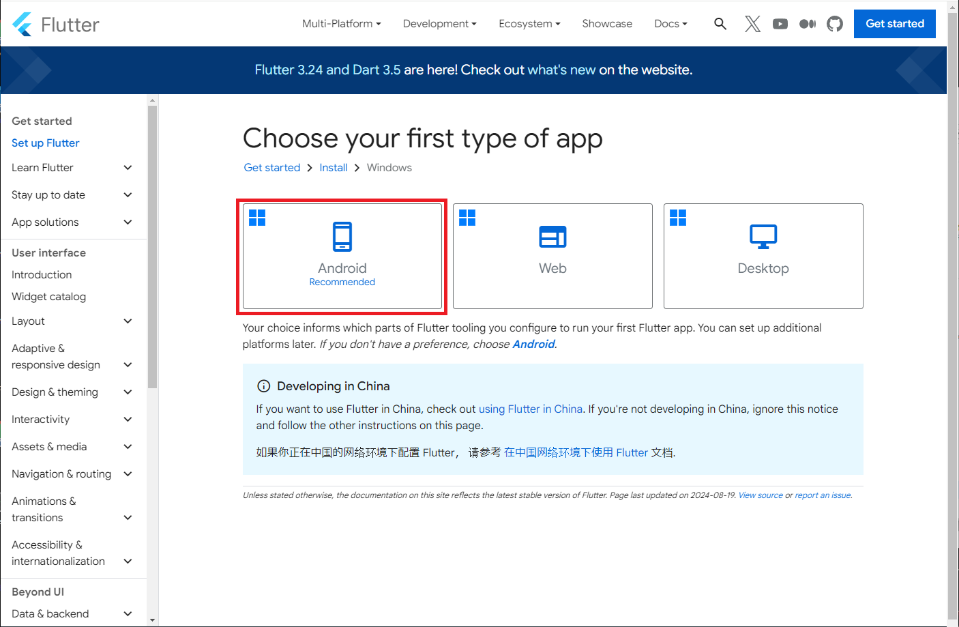Click the sidebar vertical scrollbar

[152, 247]
